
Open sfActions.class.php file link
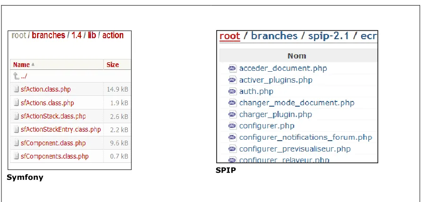(x=47, y=103)
